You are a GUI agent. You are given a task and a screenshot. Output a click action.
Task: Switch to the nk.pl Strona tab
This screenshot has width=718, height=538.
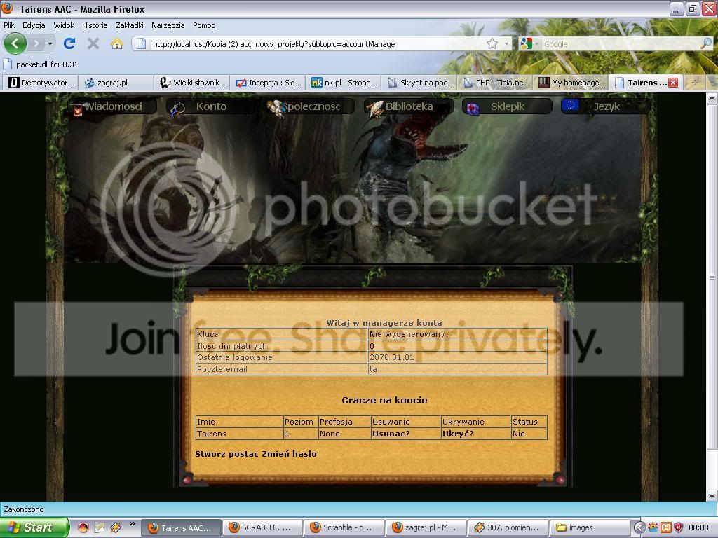coord(343,83)
